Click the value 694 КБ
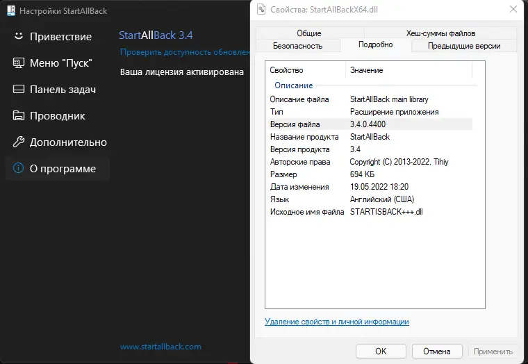Viewport: 528px width, 364px height. [x=362, y=174]
